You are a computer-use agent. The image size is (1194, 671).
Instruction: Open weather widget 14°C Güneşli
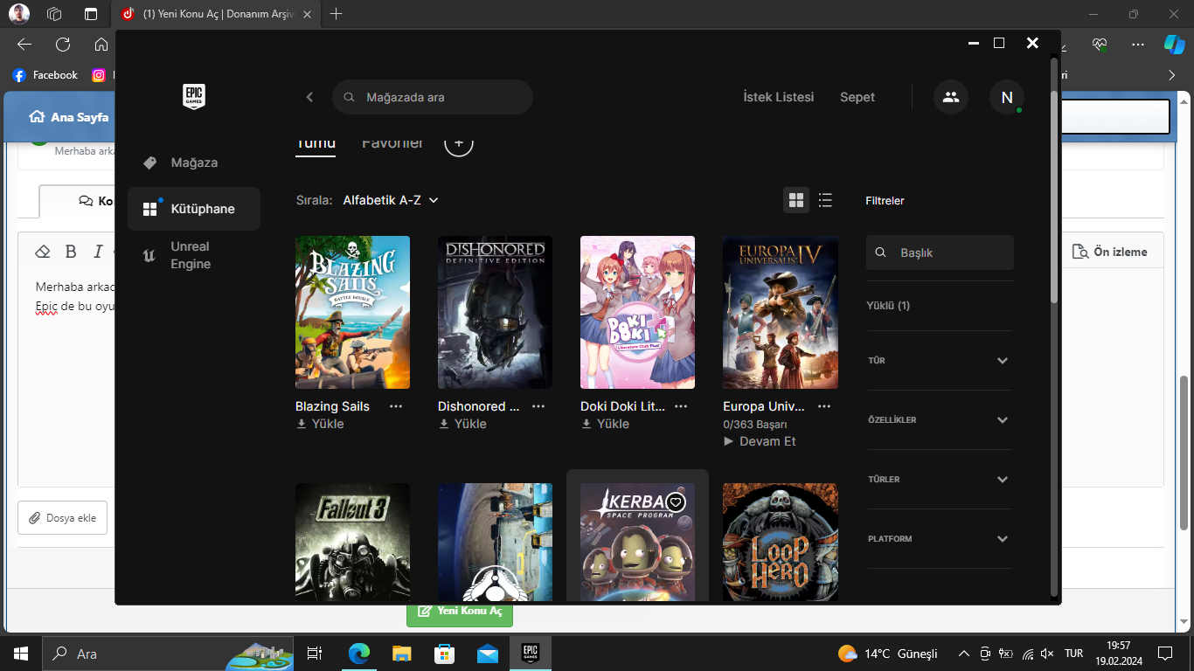(x=887, y=654)
